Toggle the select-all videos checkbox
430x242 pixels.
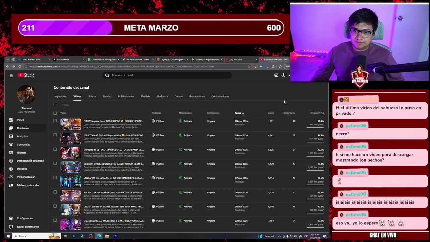[x=55, y=113]
